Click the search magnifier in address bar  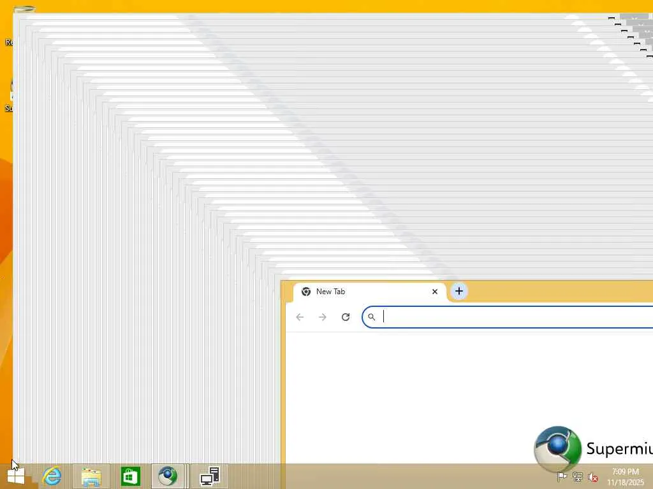coord(372,317)
